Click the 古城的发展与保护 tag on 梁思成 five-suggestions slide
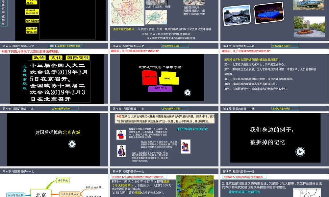Viewport: 329px width, 197px height. tap(285, 46)
